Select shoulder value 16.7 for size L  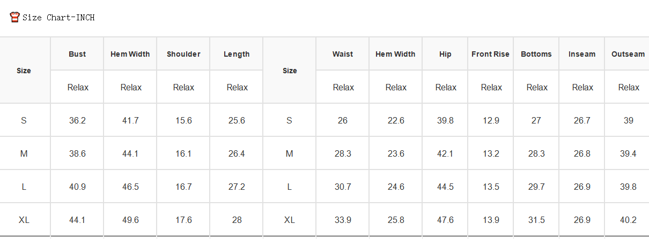183,187
